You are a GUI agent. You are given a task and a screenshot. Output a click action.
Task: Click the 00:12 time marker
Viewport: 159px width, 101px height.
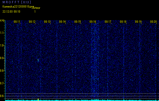pos(32,22)
